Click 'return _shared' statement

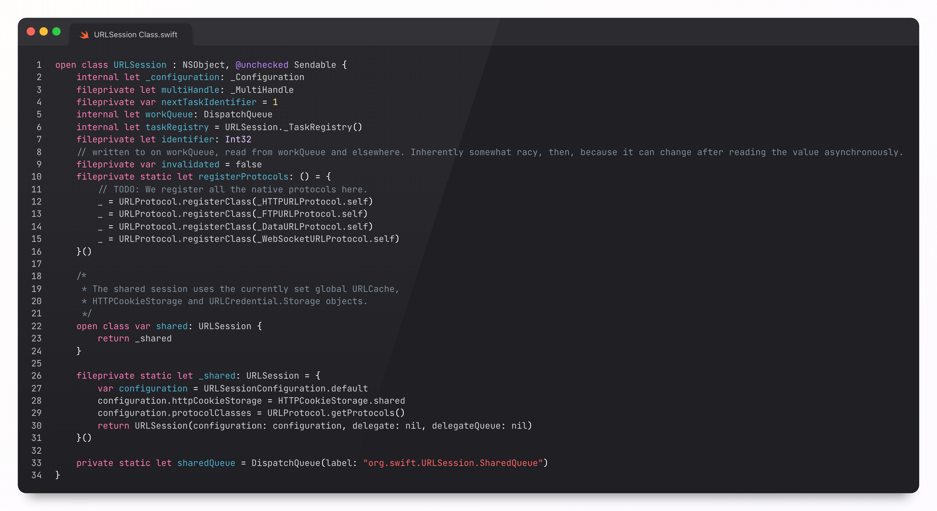click(x=134, y=339)
